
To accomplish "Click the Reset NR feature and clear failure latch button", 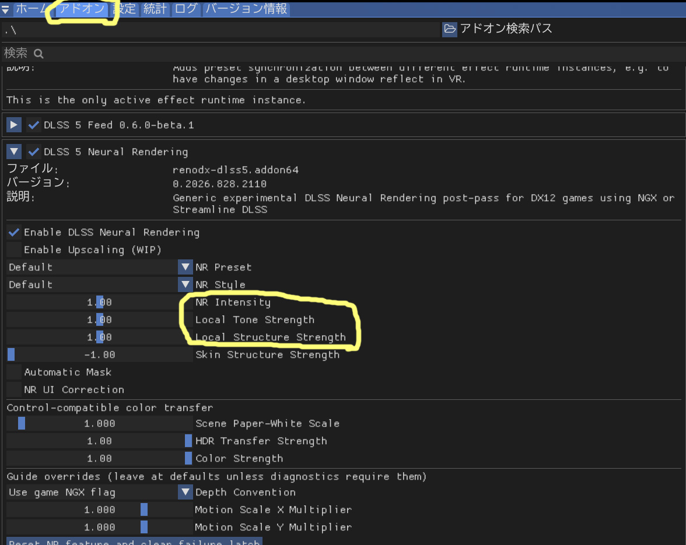I will [x=134, y=541].
